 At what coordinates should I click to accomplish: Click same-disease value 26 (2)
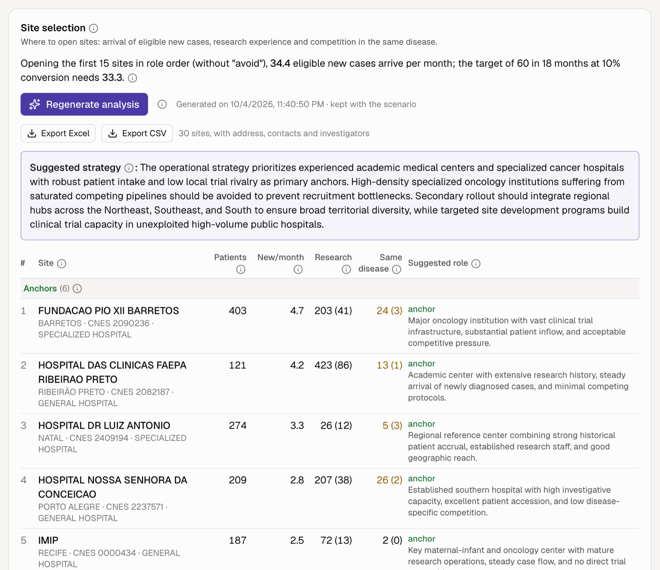pyautogui.click(x=389, y=480)
